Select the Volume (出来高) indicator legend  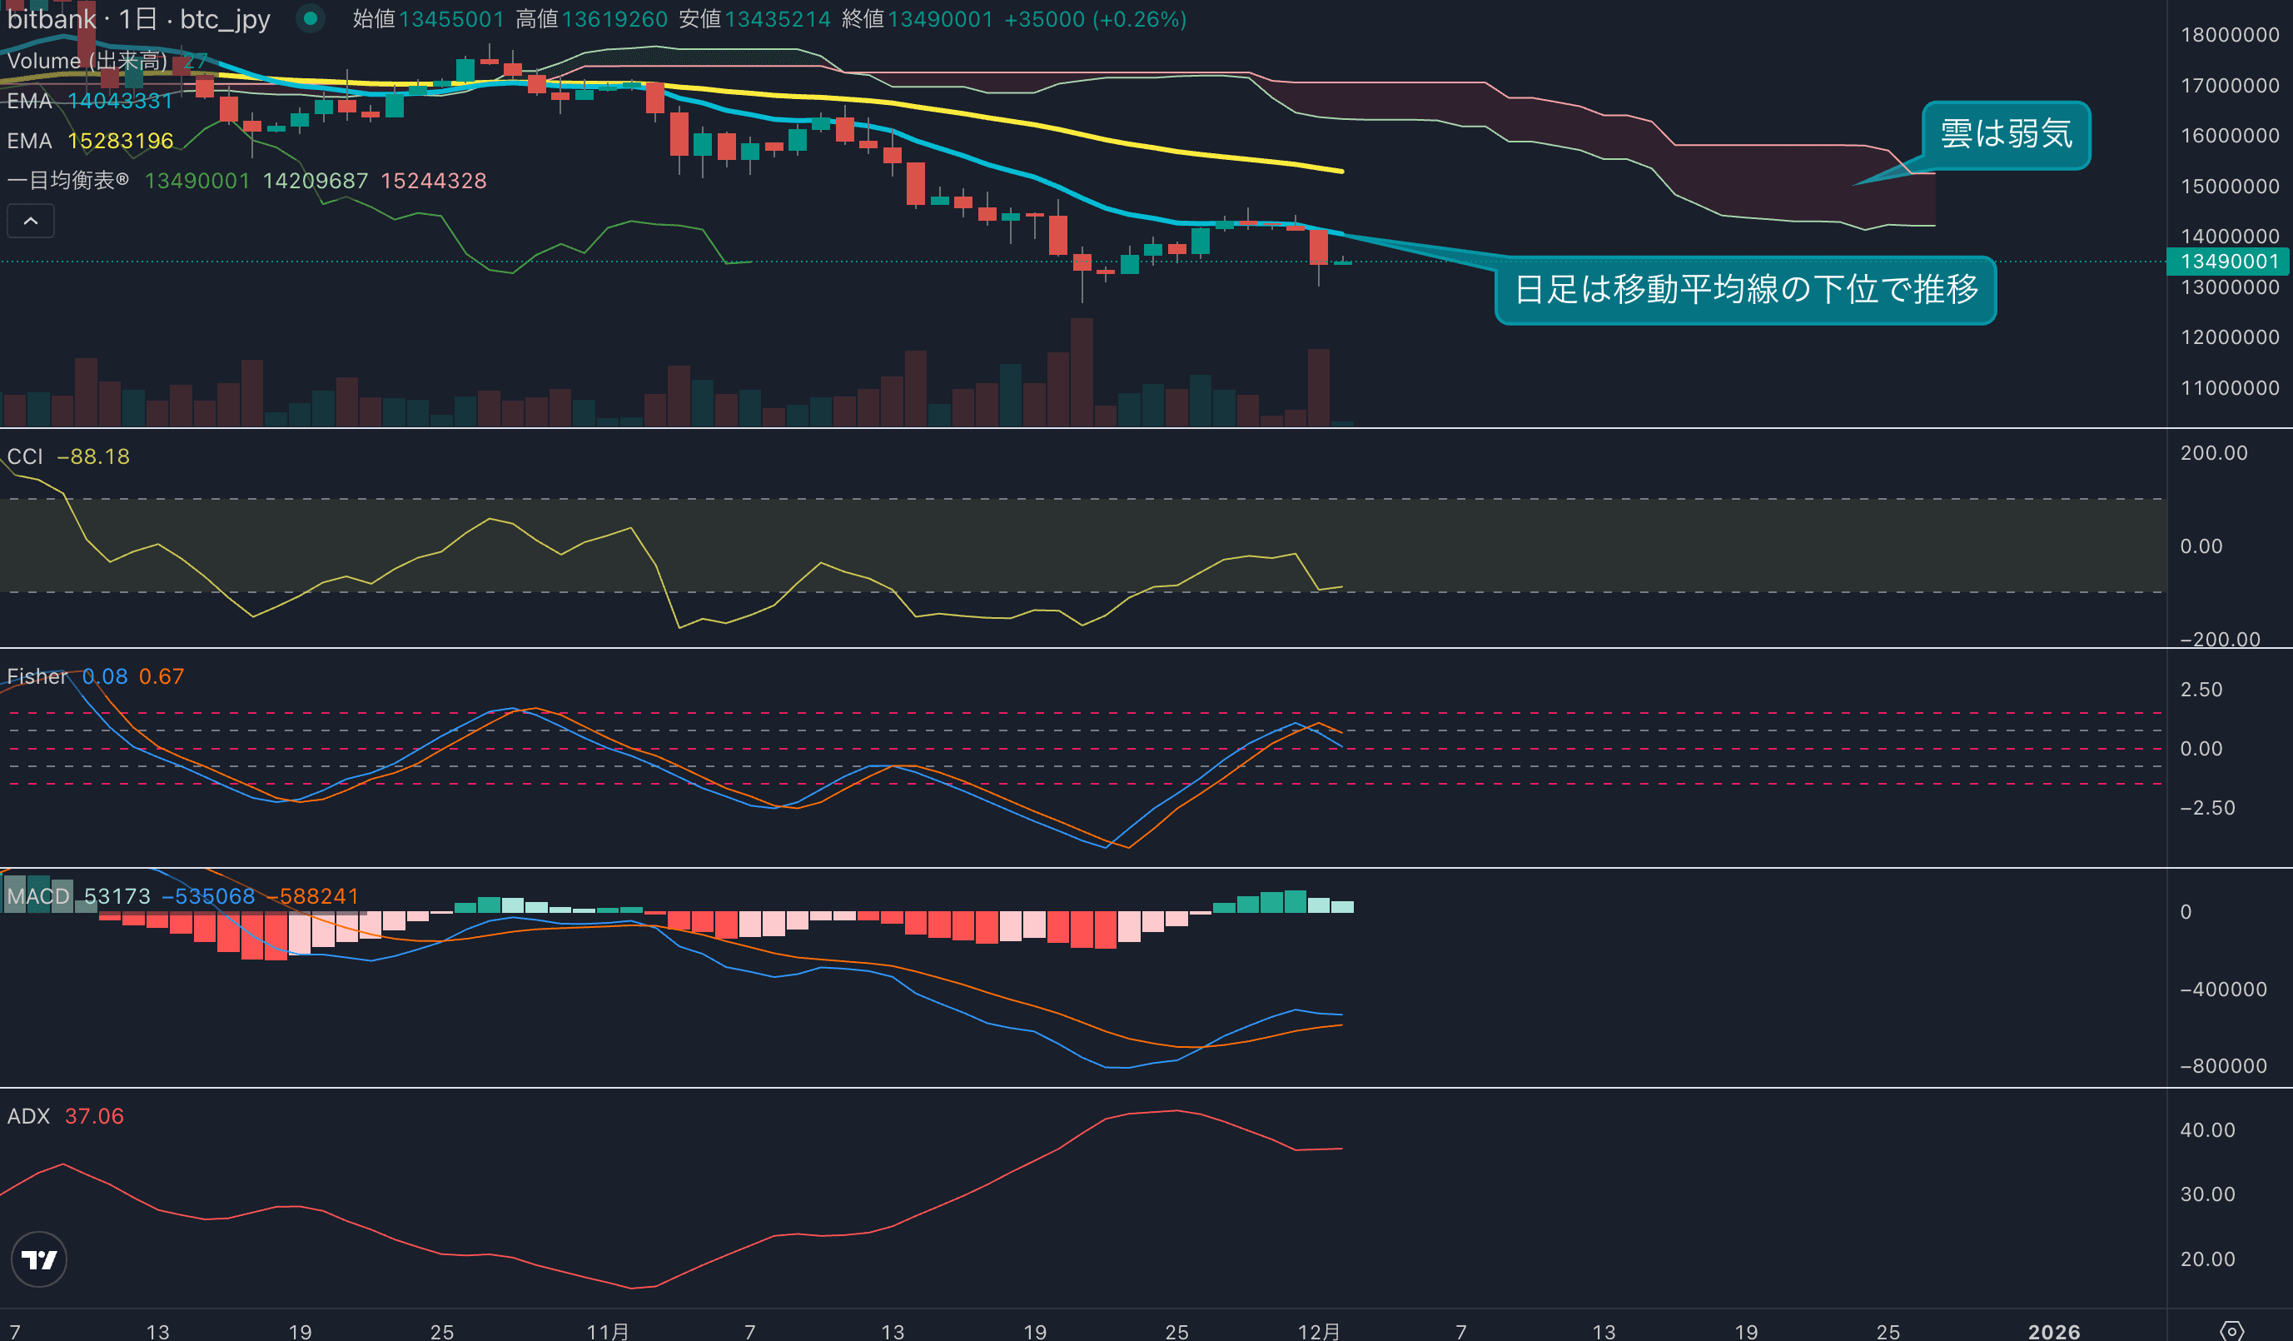[87, 61]
